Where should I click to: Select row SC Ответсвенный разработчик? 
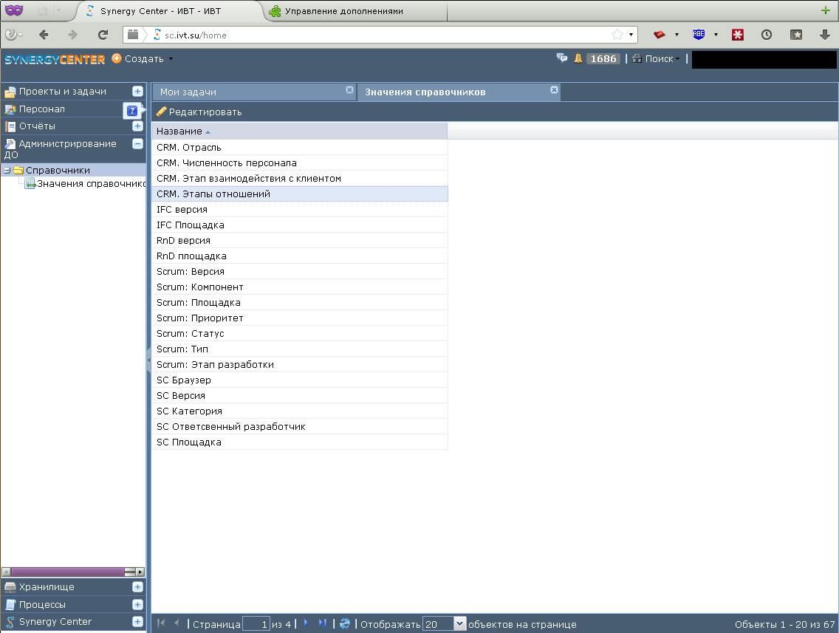click(300, 426)
